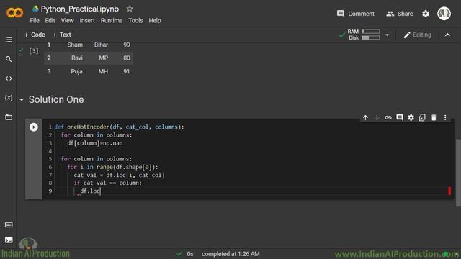The width and height of the screenshot is (461, 259).
Task: Collapse the Solution One section
Action: [22, 100]
